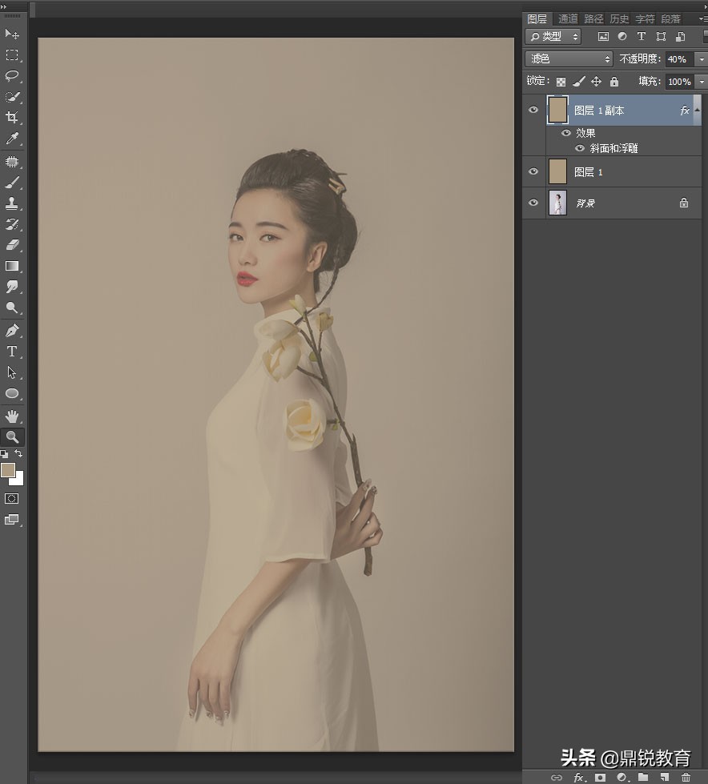Image resolution: width=708 pixels, height=784 pixels.
Task: Click the fx layer style button
Action: pos(579,777)
